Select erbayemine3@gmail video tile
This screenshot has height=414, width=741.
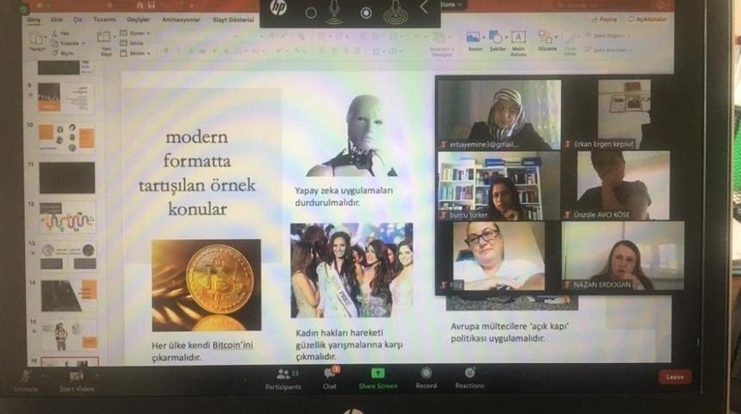pos(500,115)
